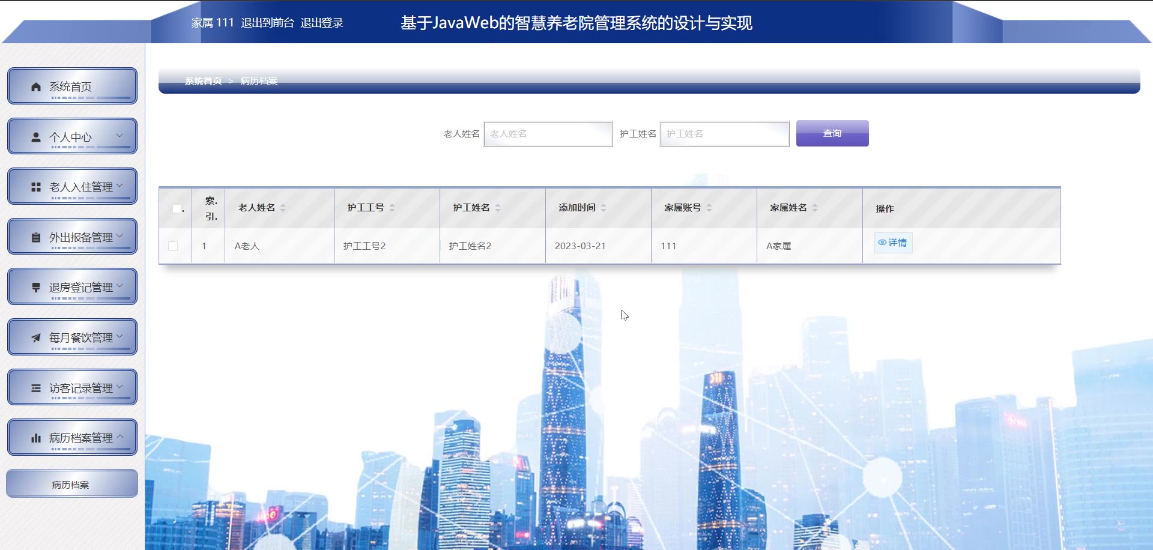This screenshot has width=1153, height=550.
Task: Focus the 老人姓名 search input
Action: (548, 134)
